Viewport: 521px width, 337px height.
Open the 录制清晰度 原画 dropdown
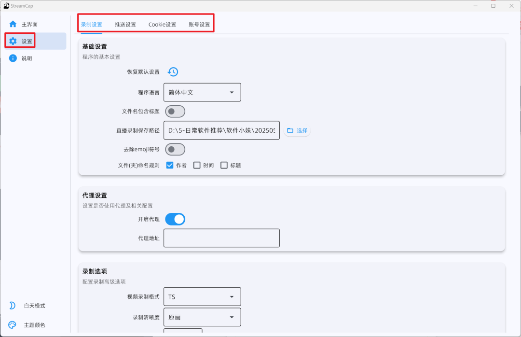click(x=202, y=317)
